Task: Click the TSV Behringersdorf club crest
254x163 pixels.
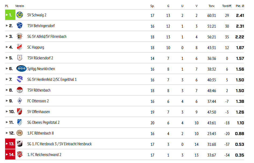Action: pyautogui.click(x=20, y=26)
